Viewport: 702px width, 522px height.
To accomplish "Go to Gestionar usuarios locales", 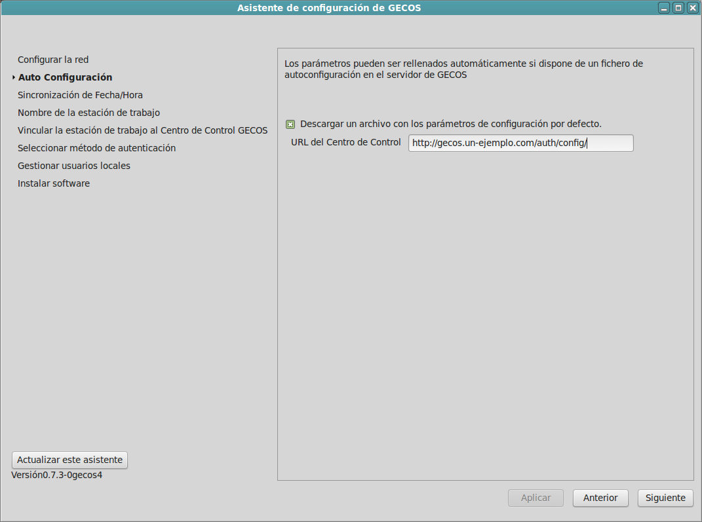I will coord(74,166).
